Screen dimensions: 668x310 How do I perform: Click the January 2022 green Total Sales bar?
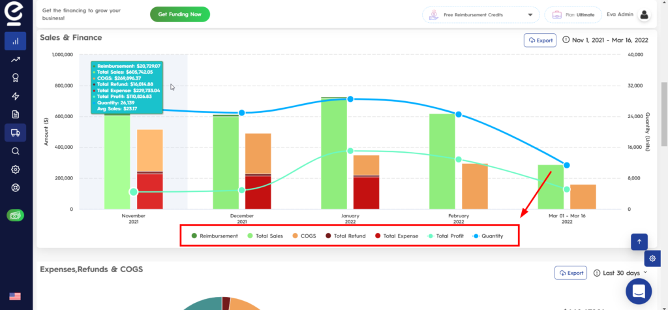(334, 153)
